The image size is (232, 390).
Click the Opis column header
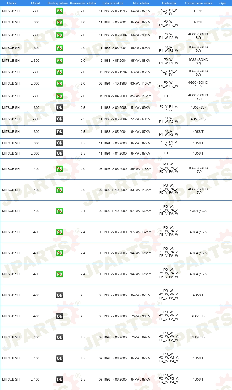pos(223,3)
